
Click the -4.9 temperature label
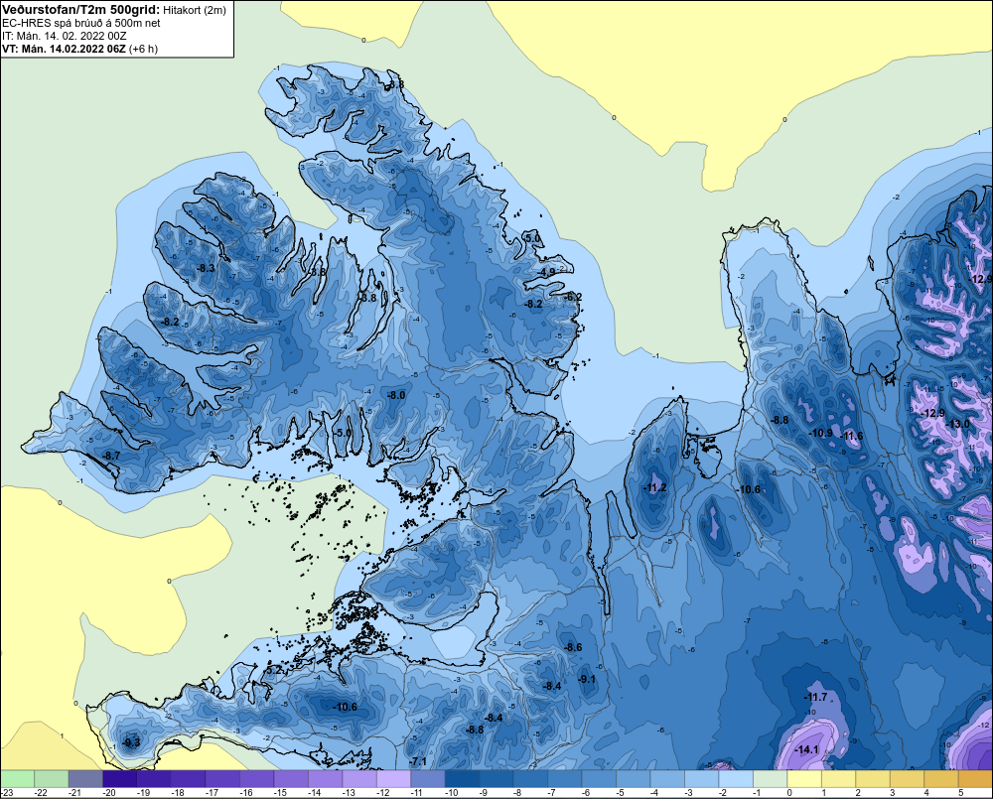[x=548, y=272]
